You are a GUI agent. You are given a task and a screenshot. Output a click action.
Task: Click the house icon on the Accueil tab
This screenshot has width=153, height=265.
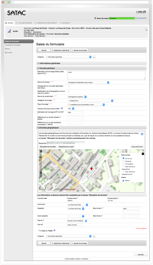[6, 23]
